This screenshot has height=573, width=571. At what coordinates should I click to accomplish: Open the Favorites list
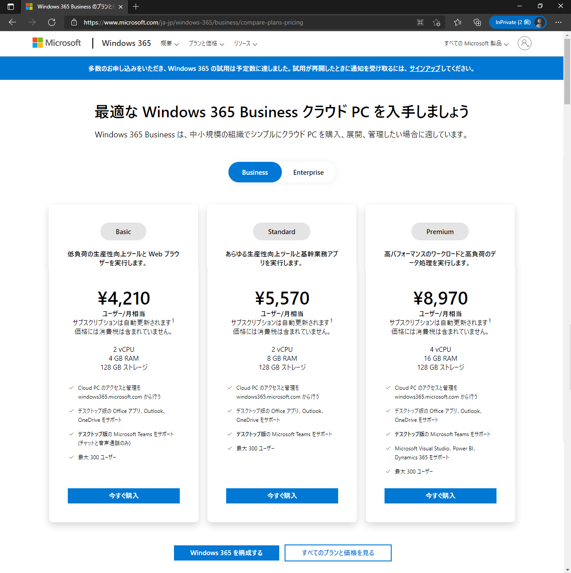pyautogui.click(x=458, y=22)
